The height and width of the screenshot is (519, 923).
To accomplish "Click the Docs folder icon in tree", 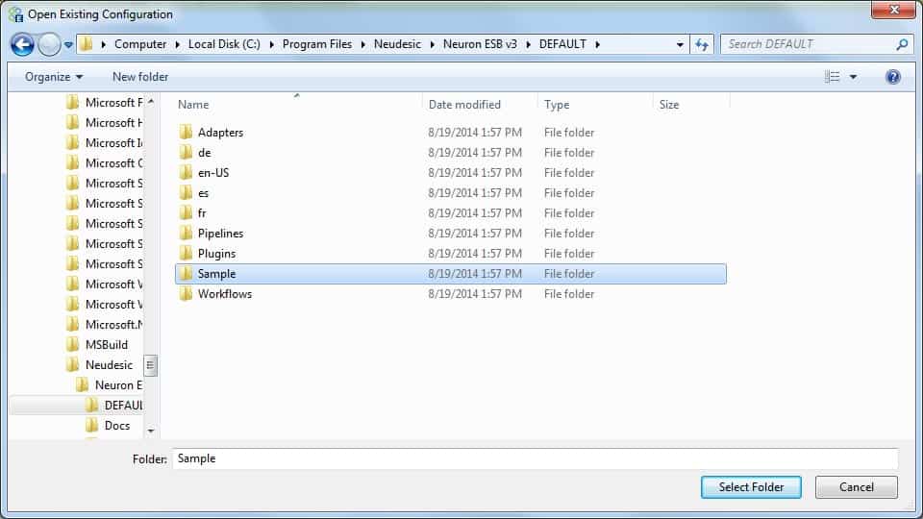I will (91, 425).
